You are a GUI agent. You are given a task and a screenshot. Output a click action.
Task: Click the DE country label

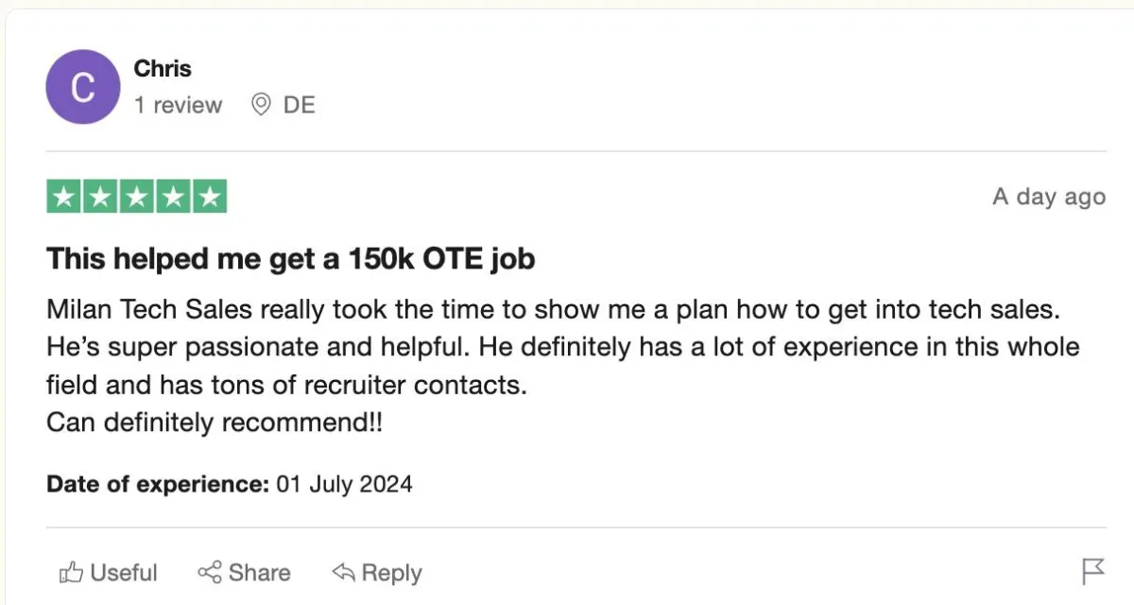coord(299,105)
